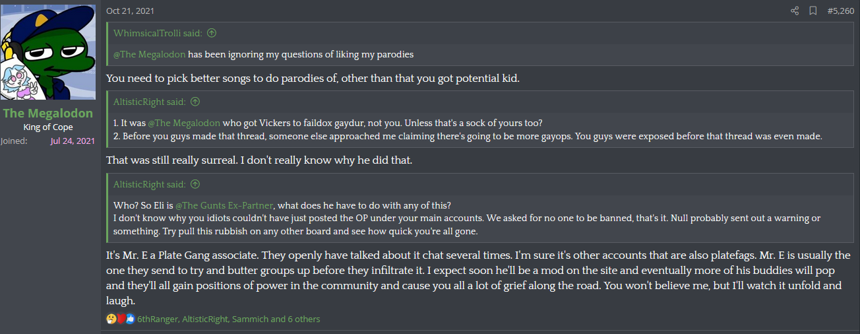Open @The Gunts Ex-Partner mention
The image size is (860, 334).
[x=224, y=205]
